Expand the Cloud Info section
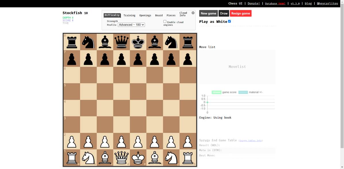 183,14
